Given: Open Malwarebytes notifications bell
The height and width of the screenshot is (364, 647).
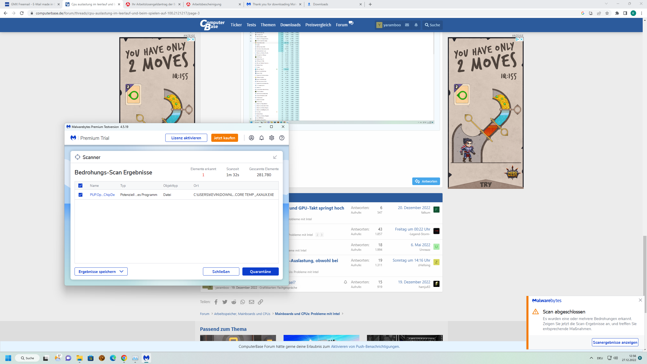Looking at the screenshot, I should click(x=261, y=138).
